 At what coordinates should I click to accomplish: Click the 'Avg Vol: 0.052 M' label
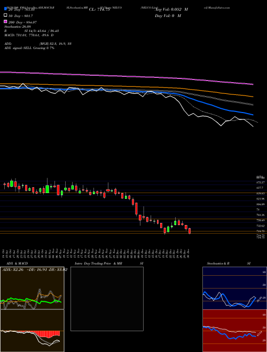pos(172,10)
